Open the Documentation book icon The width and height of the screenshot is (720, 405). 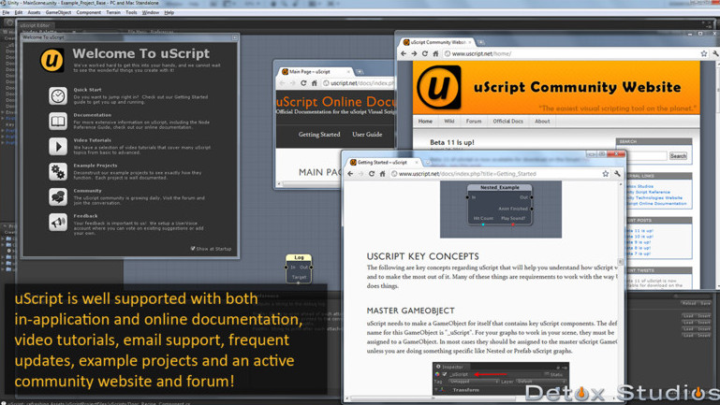[x=58, y=121]
